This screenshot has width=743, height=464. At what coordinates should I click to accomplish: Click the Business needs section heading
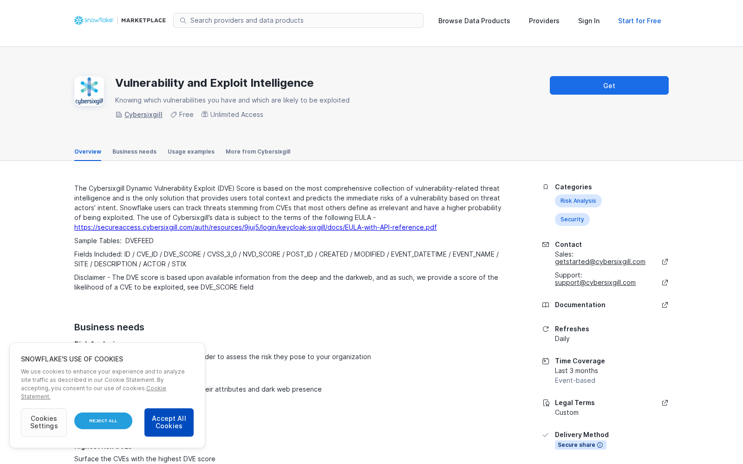click(x=109, y=327)
